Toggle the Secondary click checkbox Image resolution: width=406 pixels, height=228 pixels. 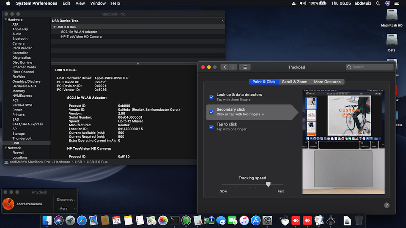pos(211,112)
